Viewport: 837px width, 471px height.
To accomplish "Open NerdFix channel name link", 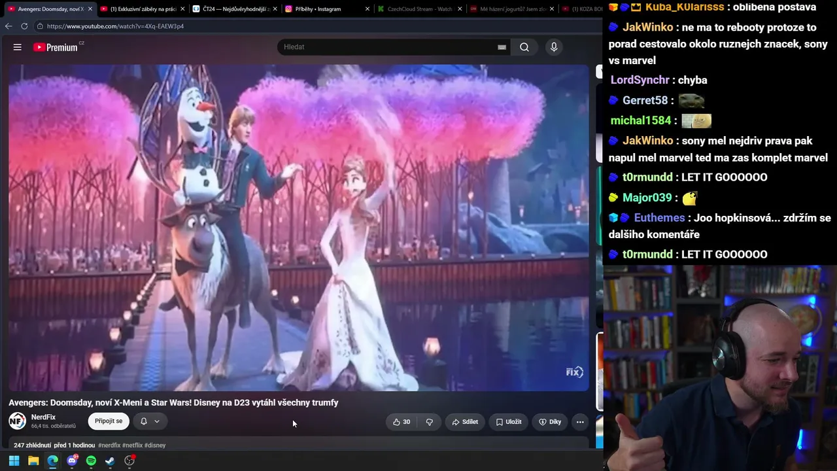I will tap(43, 417).
